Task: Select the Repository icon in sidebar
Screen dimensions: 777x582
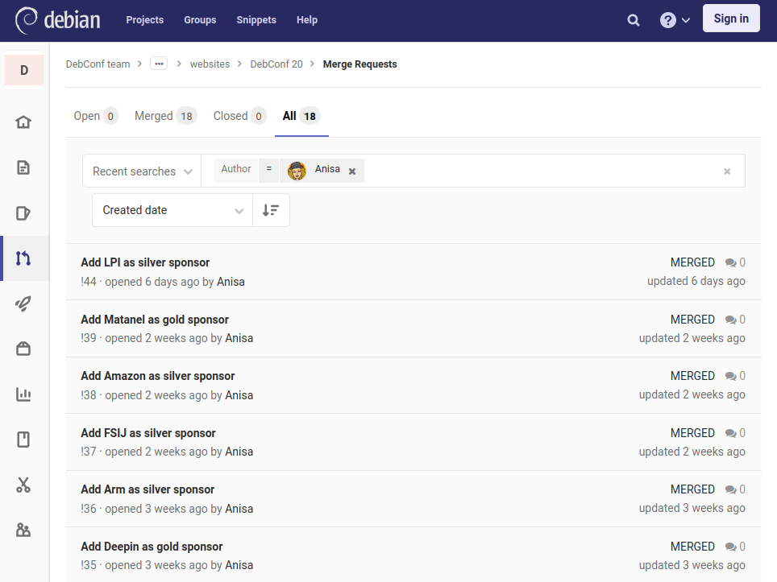Action: [23, 167]
